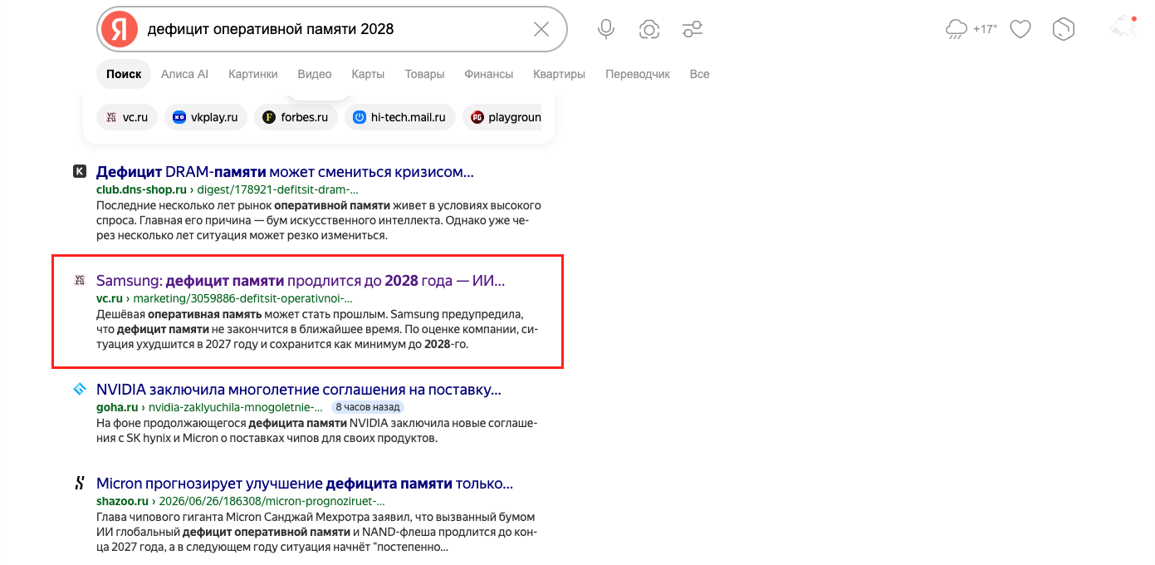Switch to the Карты tab
Screen dimensions: 1155x565
pos(368,74)
